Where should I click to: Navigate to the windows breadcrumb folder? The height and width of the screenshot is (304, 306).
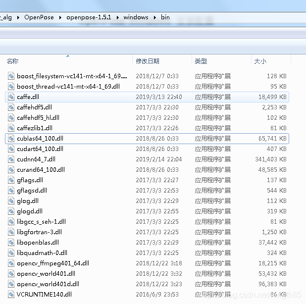pyautogui.click(x=136, y=17)
